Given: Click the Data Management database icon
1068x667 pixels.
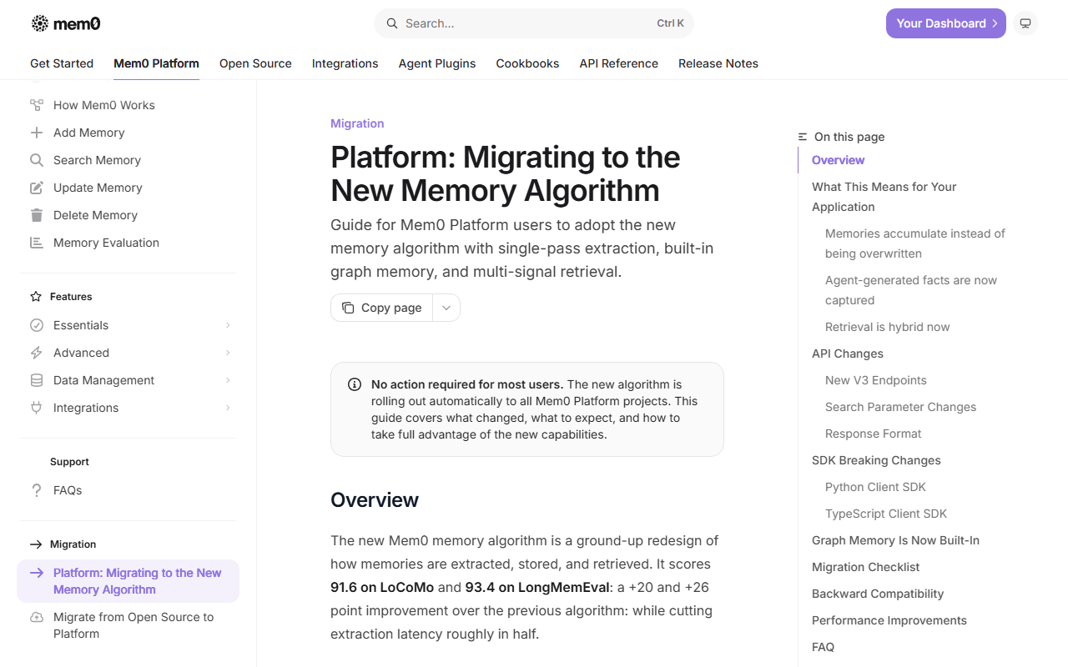Looking at the screenshot, I should tap(37, 380).
